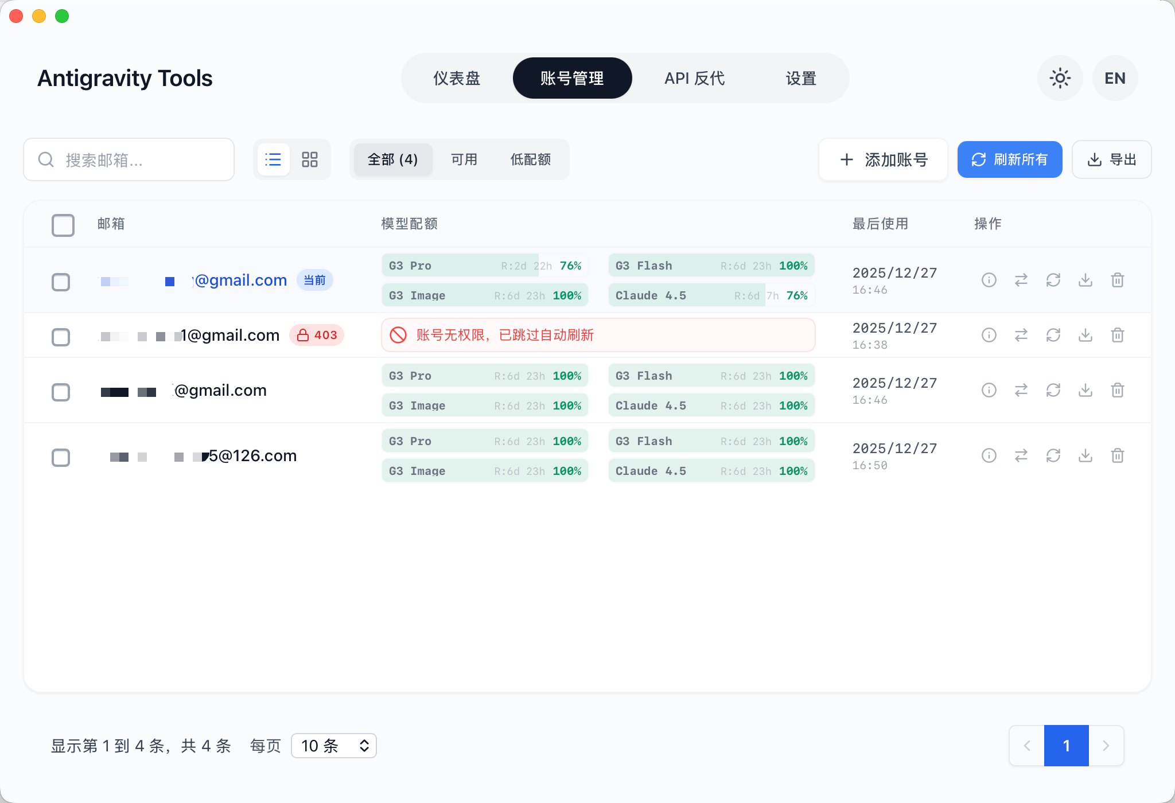This screenshot has width=1175, height=803.
Task: Delete the 126.com account trash icon
Action: click(1117, 455)
